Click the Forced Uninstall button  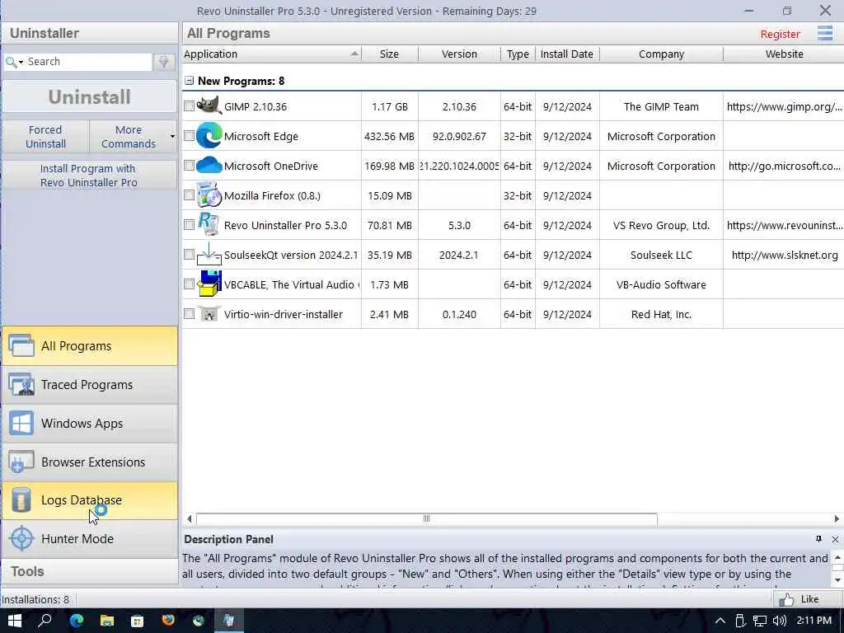point(46,137)
